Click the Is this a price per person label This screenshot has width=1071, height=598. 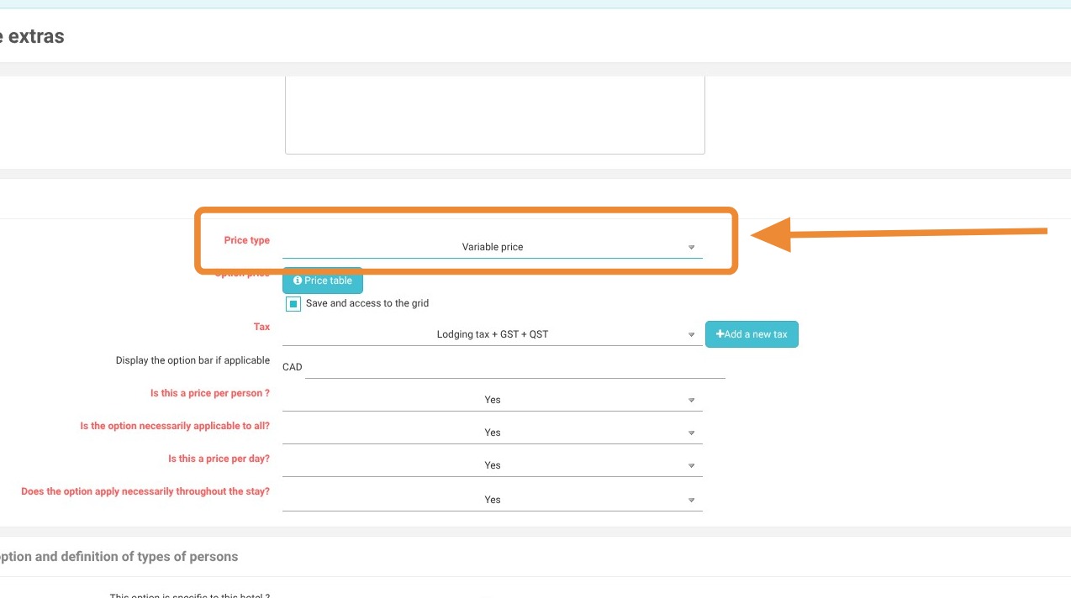[x=210, y=393]
